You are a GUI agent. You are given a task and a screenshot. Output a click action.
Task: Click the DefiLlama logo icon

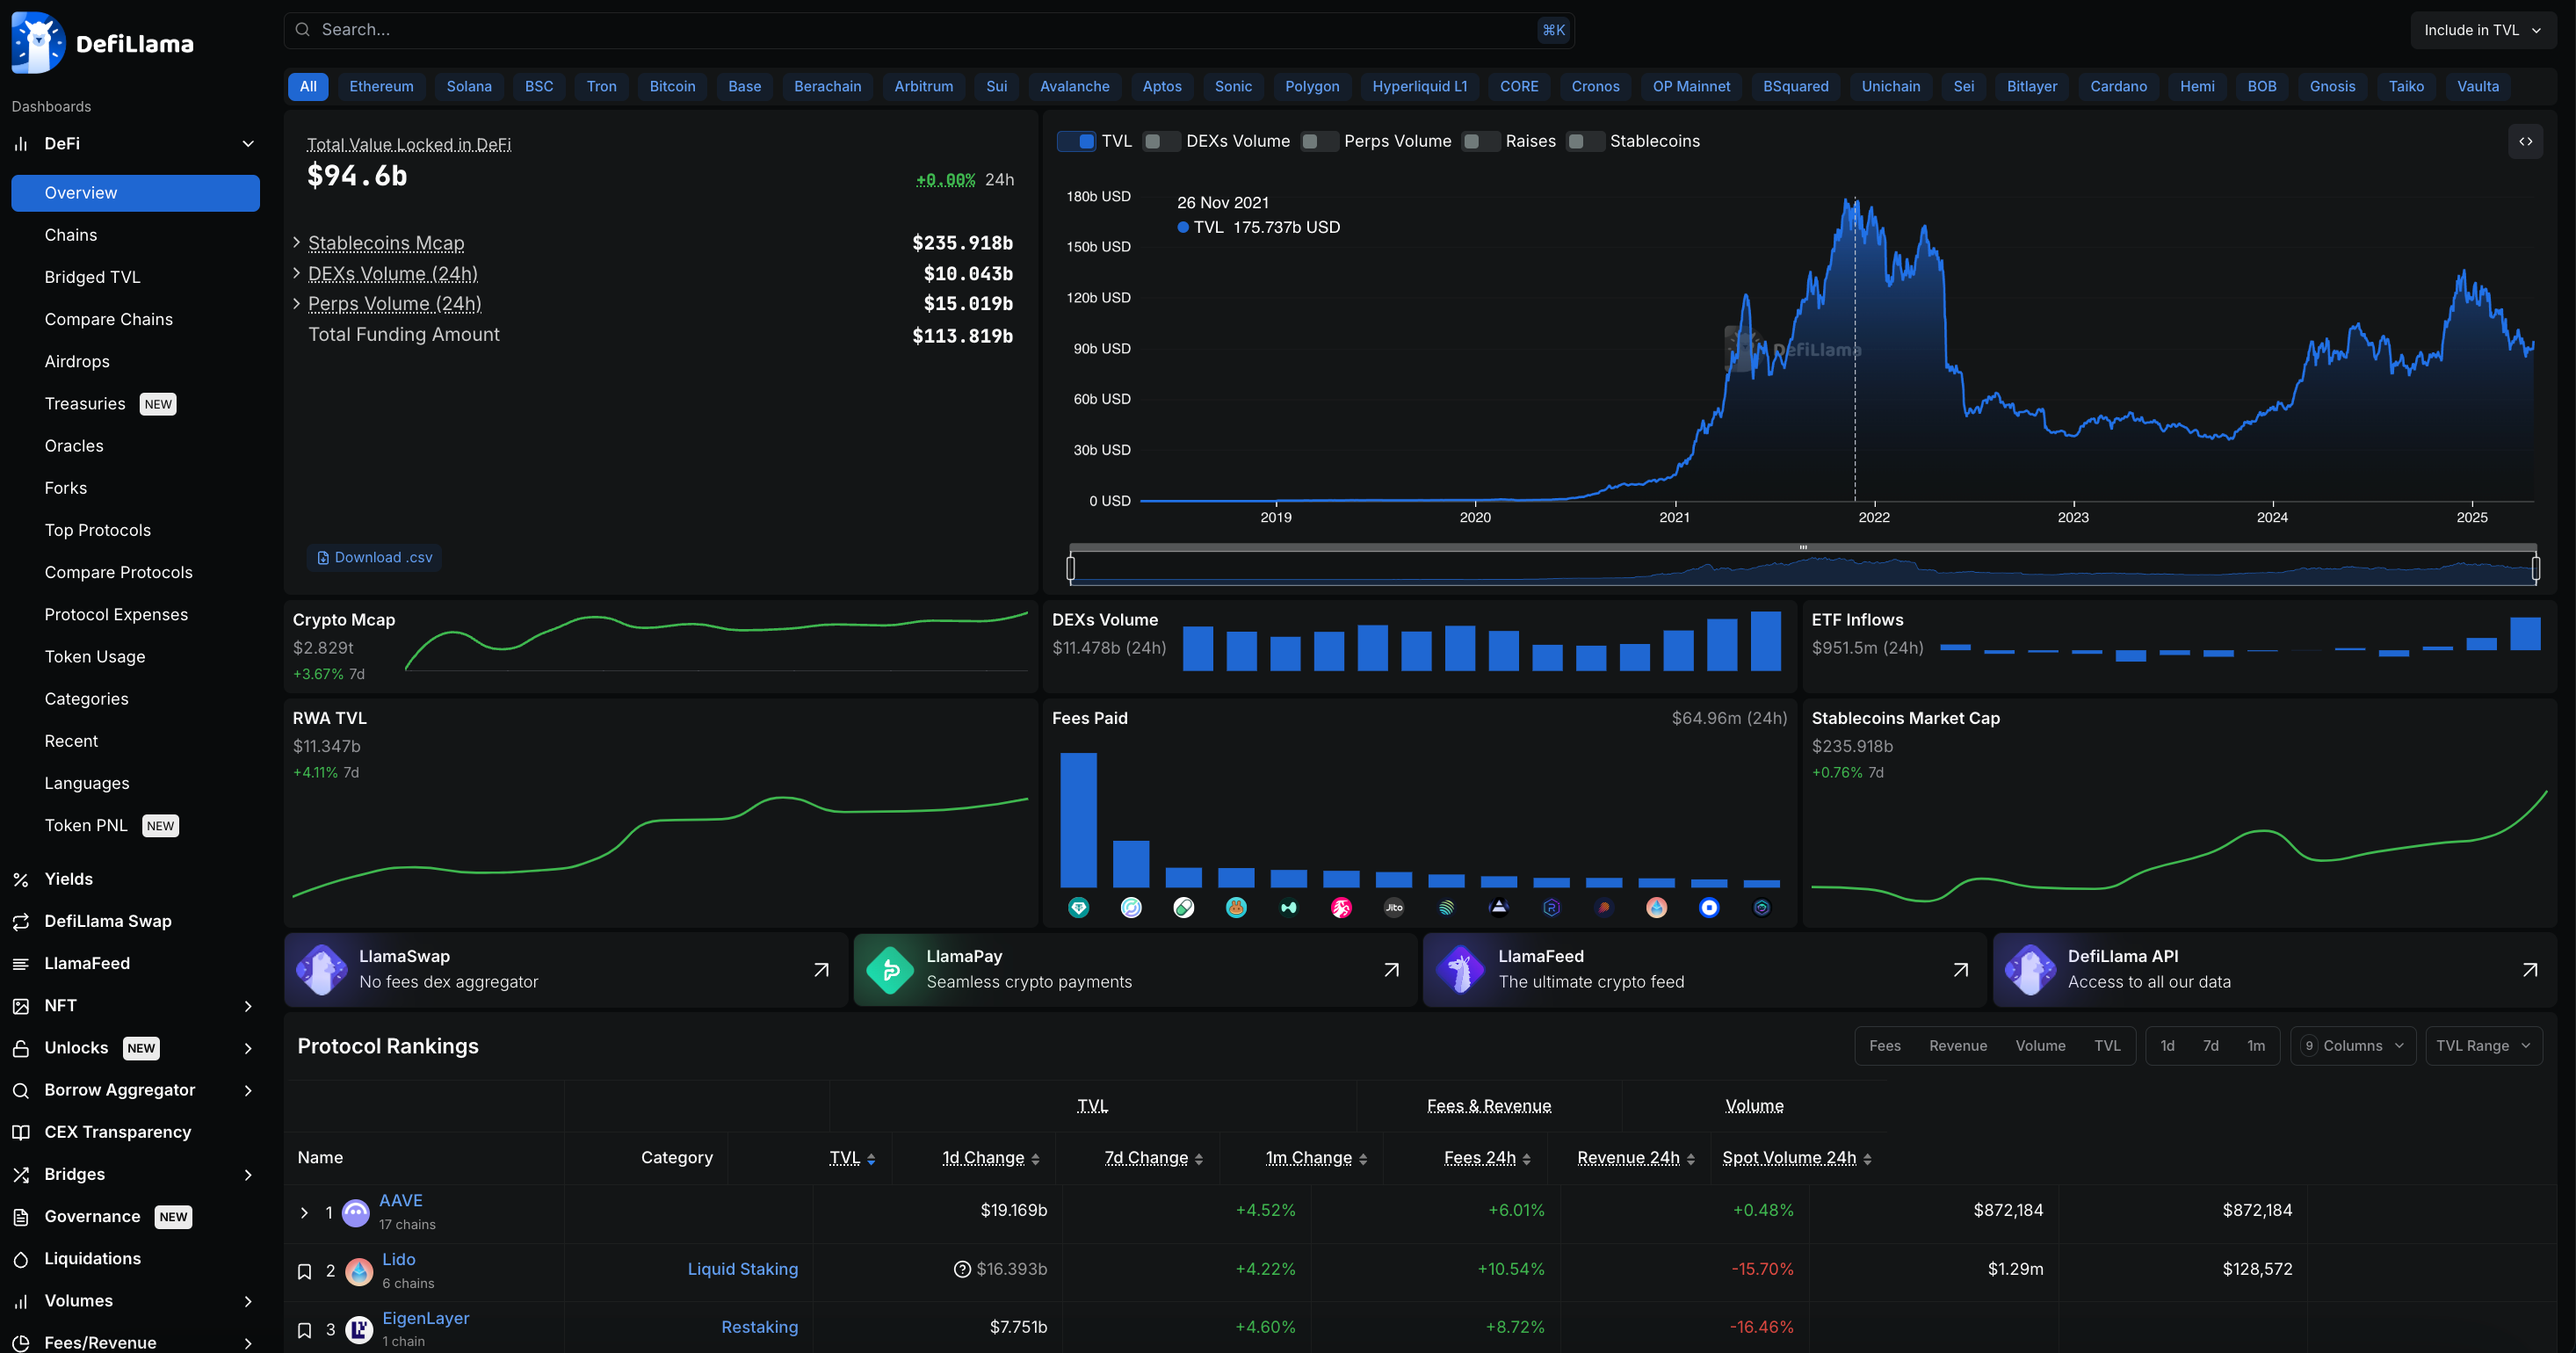(x=37, y=43)
